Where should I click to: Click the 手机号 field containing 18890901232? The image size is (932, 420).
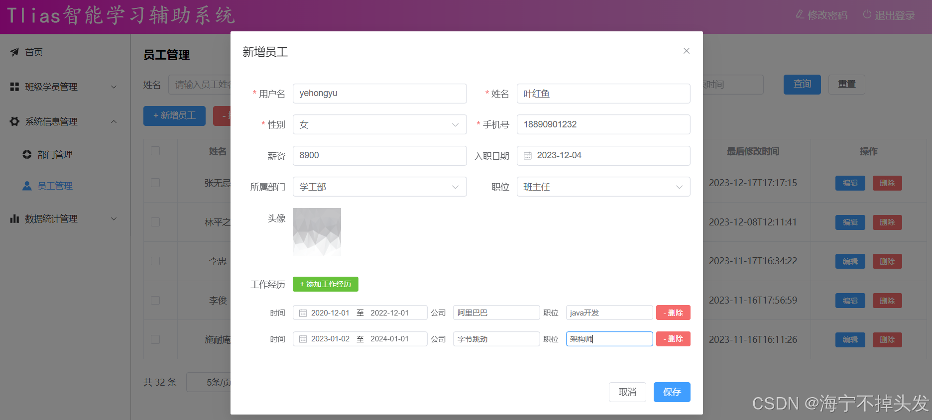[603, 124]
